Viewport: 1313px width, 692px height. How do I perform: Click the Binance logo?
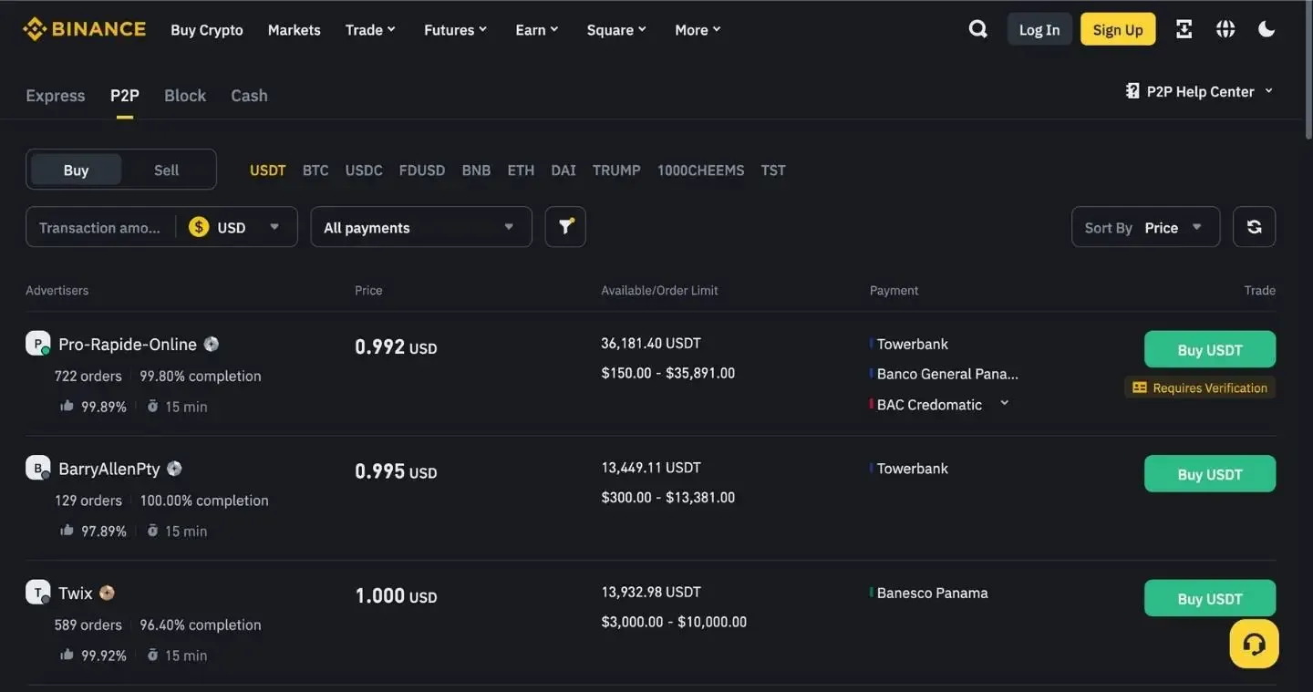84,29
